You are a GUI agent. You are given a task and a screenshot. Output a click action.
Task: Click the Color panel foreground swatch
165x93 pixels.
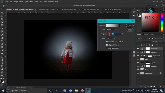138,15
